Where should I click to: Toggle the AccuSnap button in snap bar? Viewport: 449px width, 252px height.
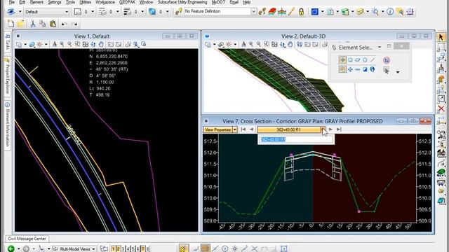pos(184,248)
